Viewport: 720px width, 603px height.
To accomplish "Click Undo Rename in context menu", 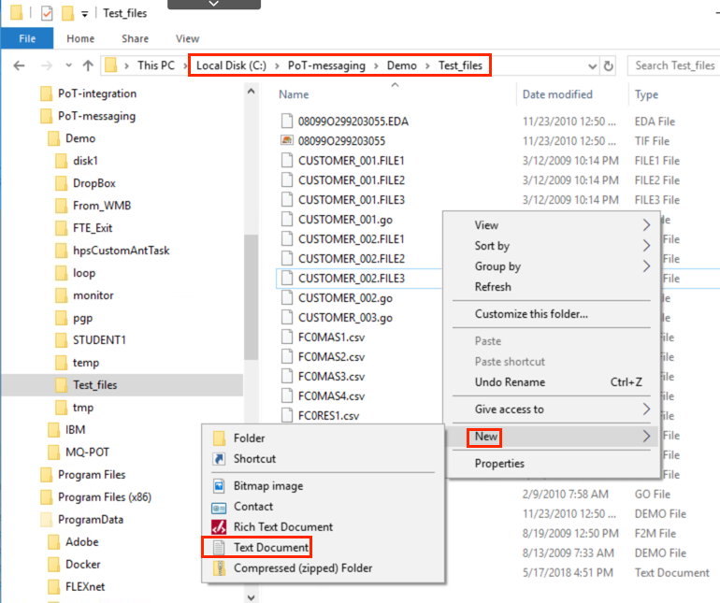I will (553, 382).
